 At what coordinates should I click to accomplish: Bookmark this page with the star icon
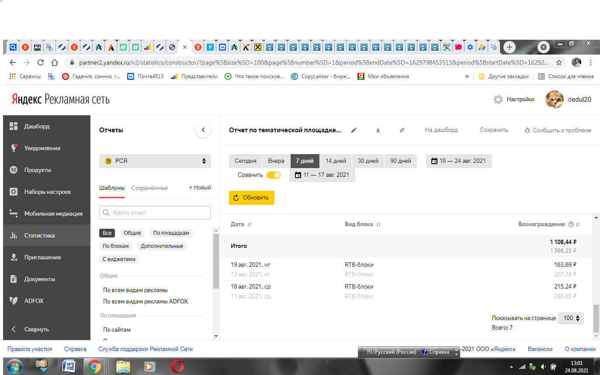point(558,62)
